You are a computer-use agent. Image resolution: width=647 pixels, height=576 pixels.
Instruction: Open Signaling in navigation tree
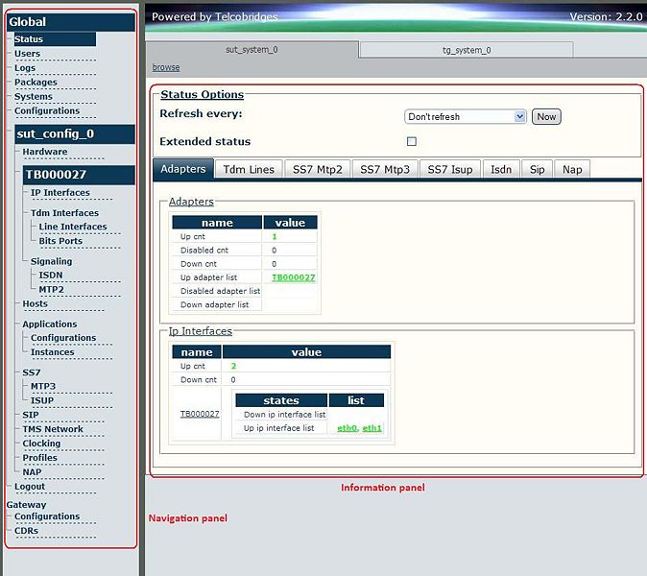pos(51,261)
